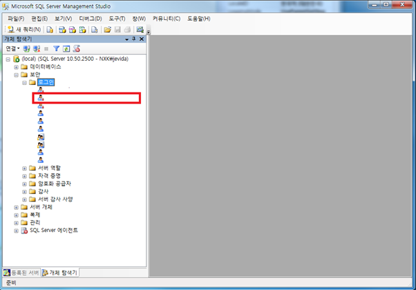Viewport: 416px width, 290px height.
Task: Open a Database Engine query from toolbar
Action: 50,30
